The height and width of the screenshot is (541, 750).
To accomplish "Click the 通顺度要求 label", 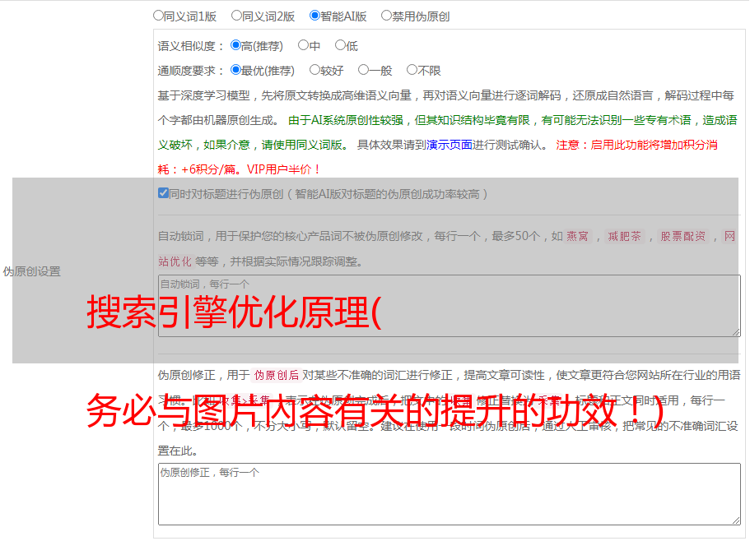I will click(x=191, y=71).
